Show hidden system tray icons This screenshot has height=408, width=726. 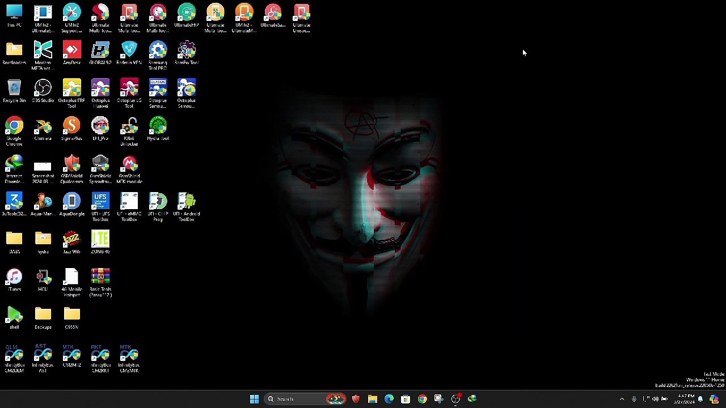[x=622, y=399]
